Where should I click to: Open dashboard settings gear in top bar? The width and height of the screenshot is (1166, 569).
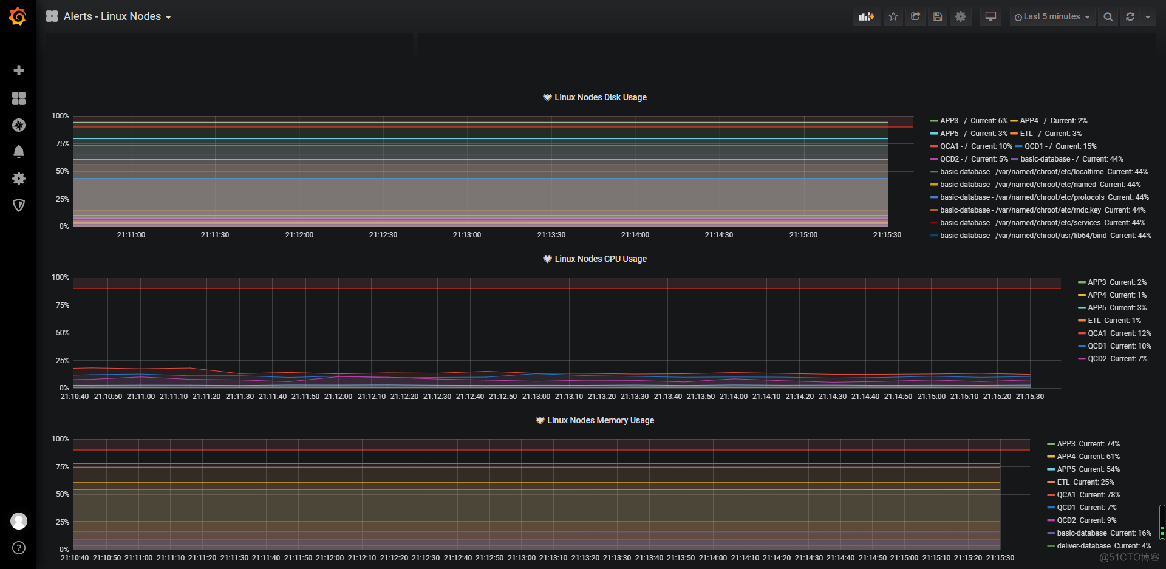tap(961, 17)
